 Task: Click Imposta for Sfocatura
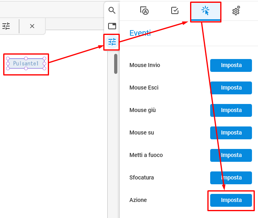click(231, 178)
